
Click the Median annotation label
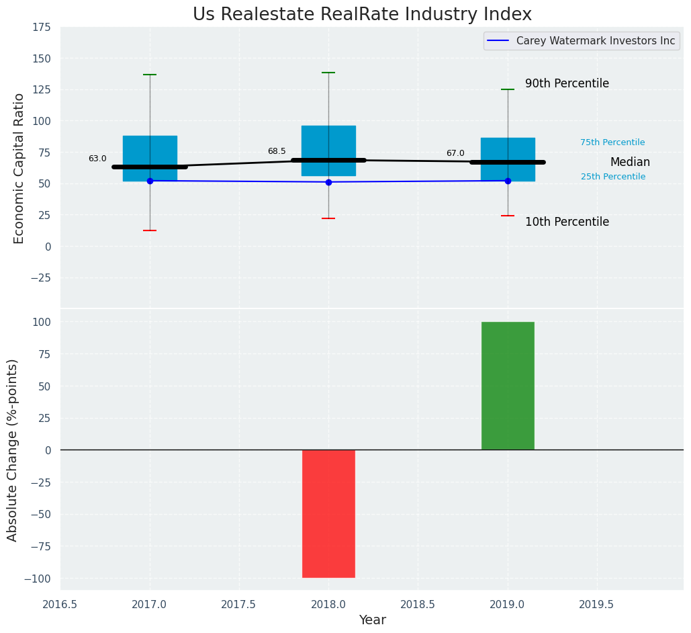point(630,163)
